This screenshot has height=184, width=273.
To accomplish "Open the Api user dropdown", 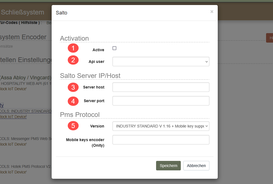I will click(161, 62).
